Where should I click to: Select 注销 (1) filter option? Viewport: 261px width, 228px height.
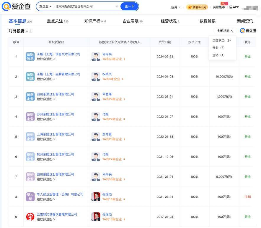click(x=218, y=55)
